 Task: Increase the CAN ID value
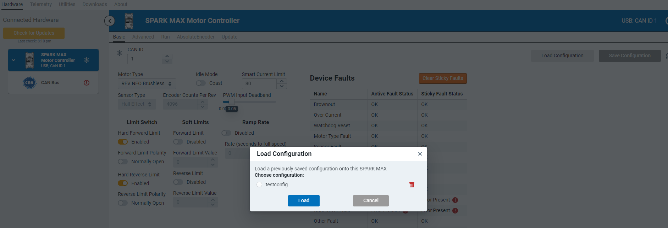point(167,56)
